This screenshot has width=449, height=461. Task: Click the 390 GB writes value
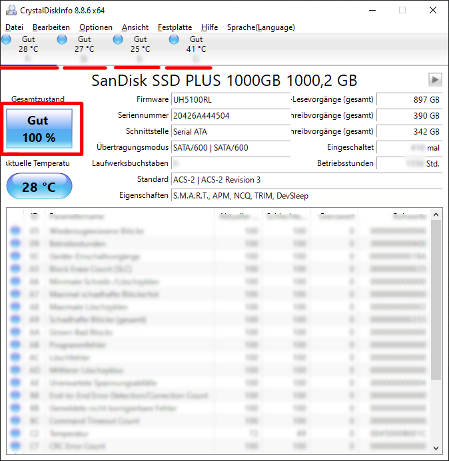tap(409, 115)
